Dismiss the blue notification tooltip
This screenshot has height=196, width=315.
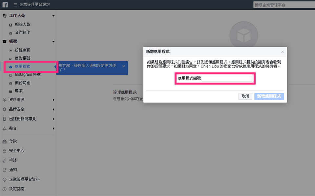click(x=123, y=66)
